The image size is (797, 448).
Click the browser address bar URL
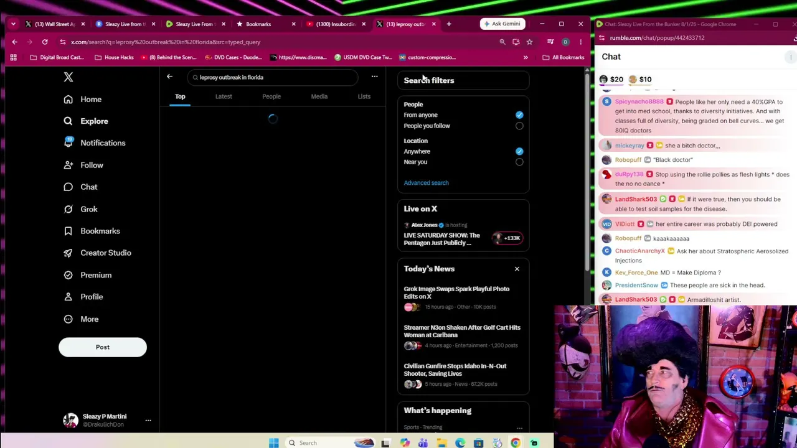166,42
